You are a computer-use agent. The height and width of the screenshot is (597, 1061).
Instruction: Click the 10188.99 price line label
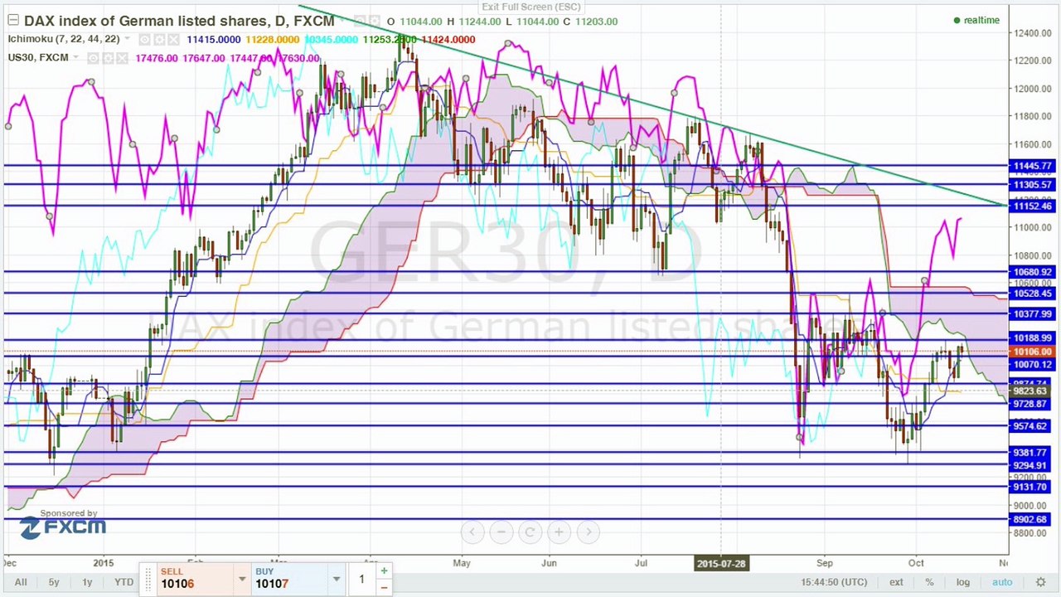1032,338
